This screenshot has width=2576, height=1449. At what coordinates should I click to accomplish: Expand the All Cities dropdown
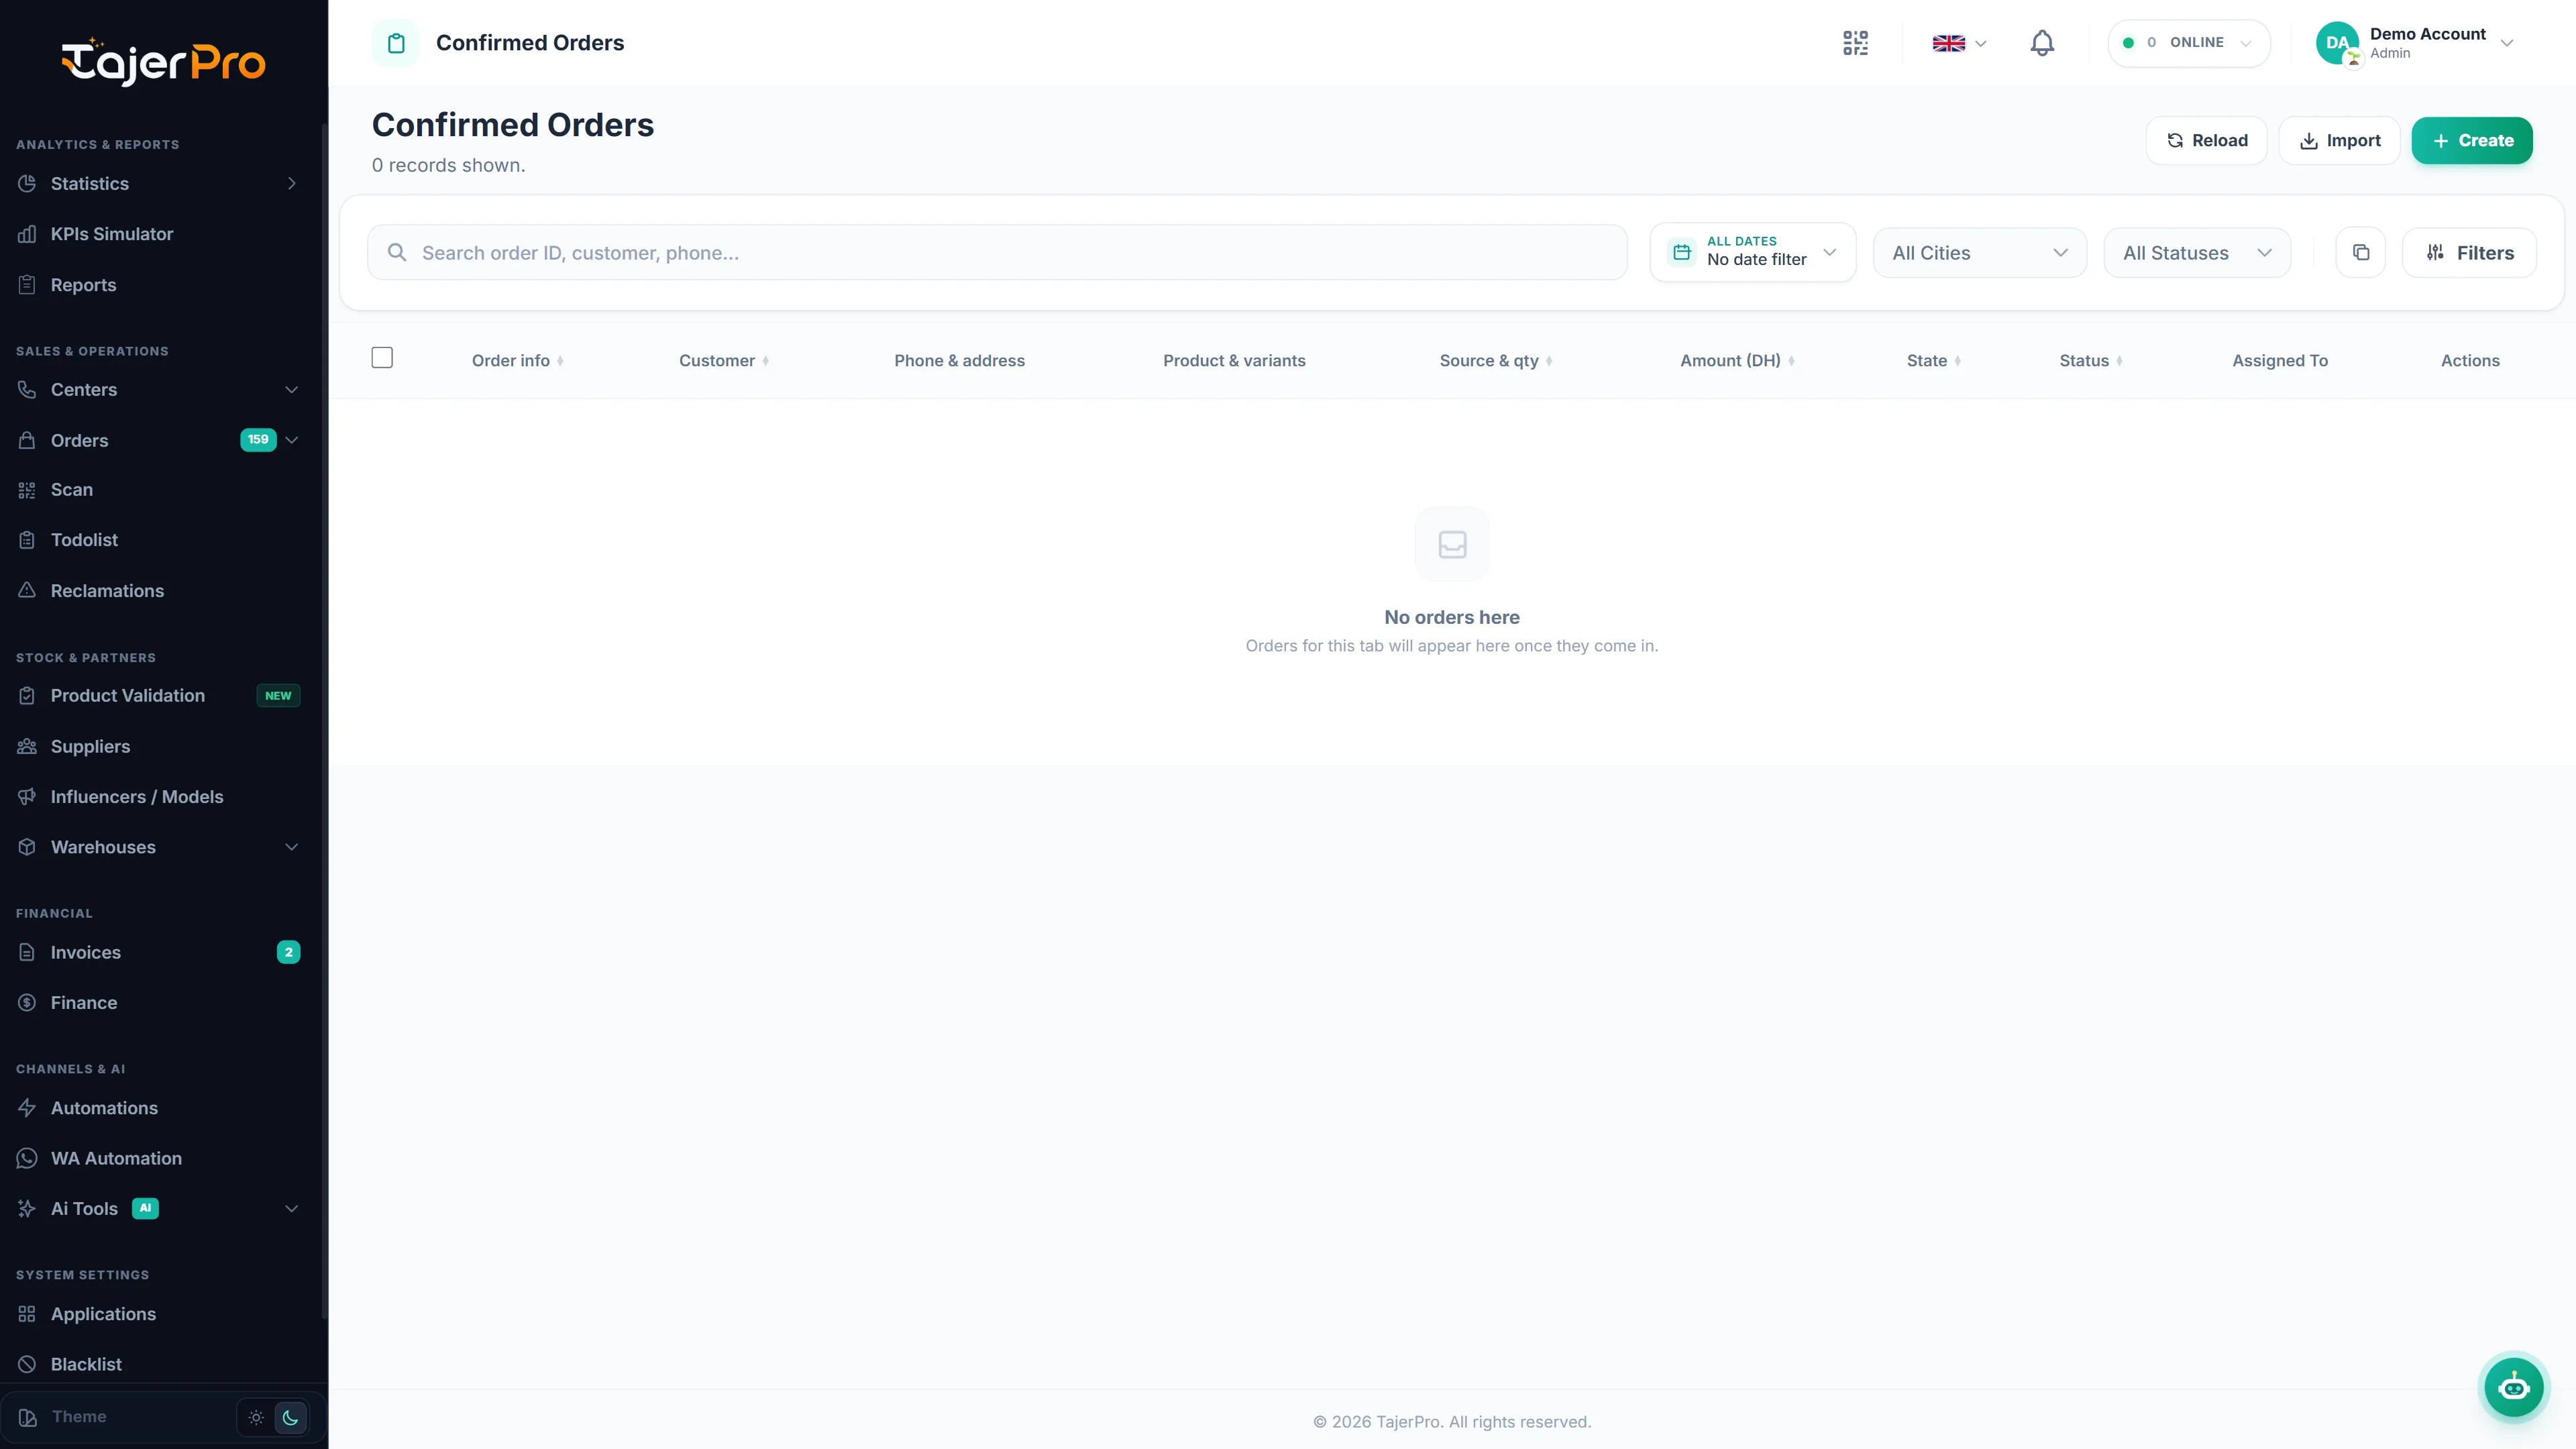[1979, 253]
